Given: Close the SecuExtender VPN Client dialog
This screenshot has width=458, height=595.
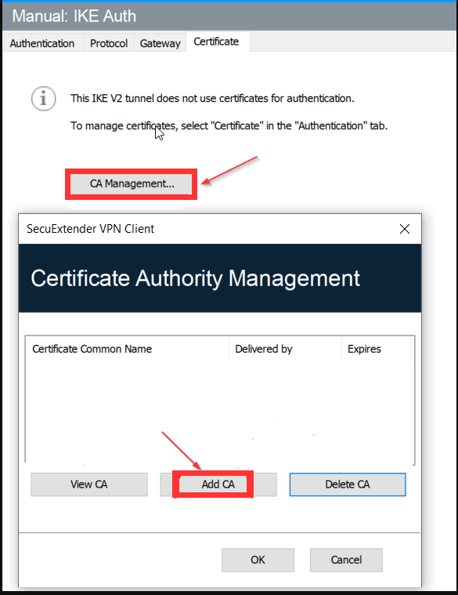Looking at the screenshot, I should 405,229.
